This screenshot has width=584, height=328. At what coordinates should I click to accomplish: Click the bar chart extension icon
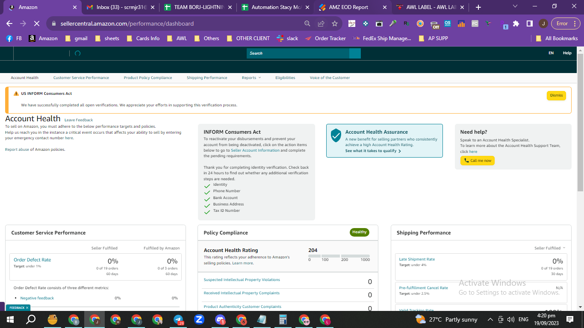tap(461, 23)
